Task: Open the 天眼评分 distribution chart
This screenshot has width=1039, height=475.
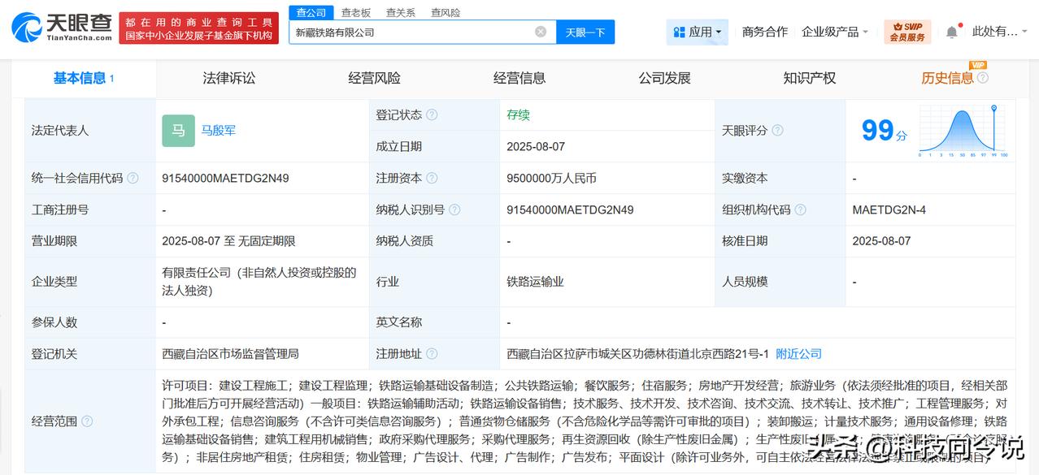Action: (963, 131)
